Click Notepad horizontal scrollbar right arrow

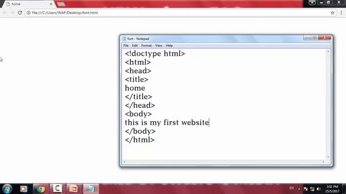tap(323, 162)
